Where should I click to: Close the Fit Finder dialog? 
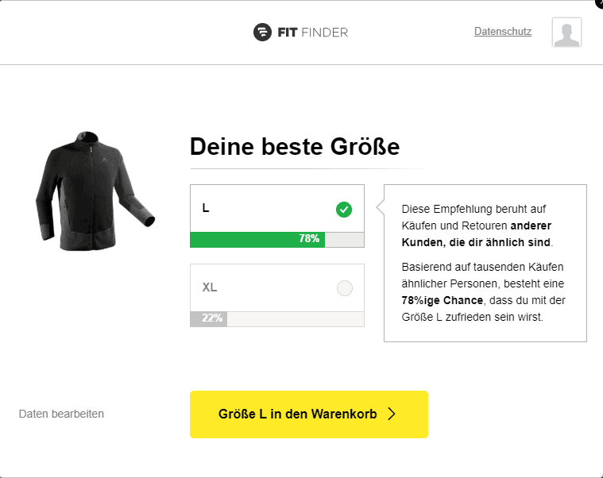coord(599,2)
